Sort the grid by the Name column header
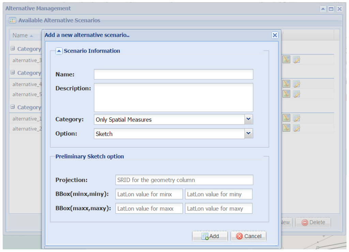 pyautogui.click(x=20, y=35)
